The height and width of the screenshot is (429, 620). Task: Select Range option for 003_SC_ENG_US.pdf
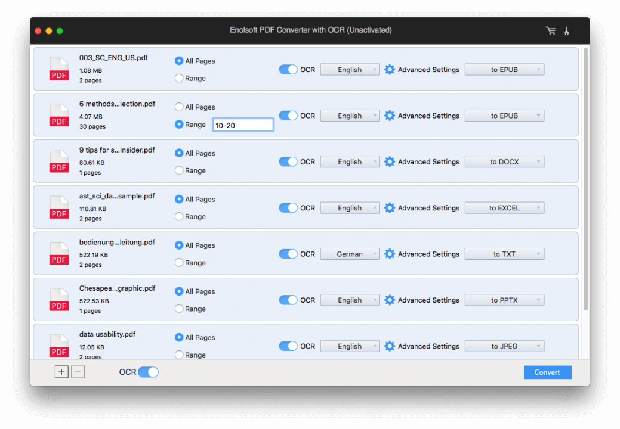tap(179, 78)
